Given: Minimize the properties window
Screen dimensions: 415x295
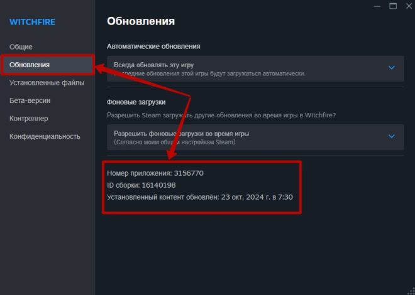Looking at the screenshot, I should (377, 6).
